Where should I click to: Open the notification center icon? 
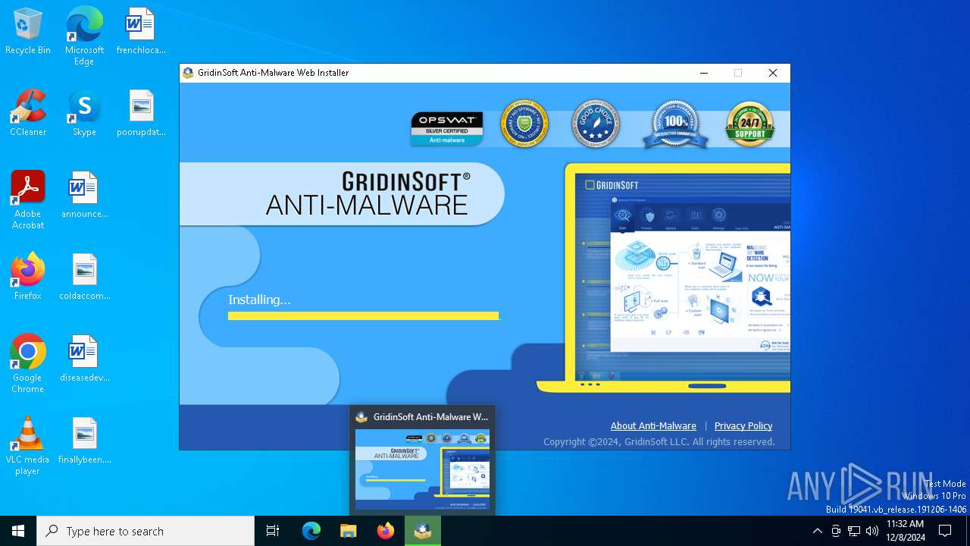click(x=945, y=531)
